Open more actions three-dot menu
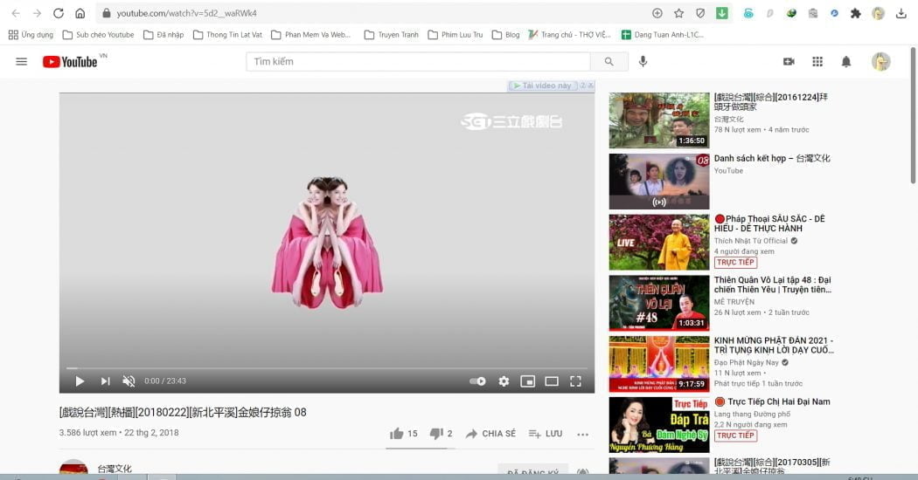 [x=582, y=434]
